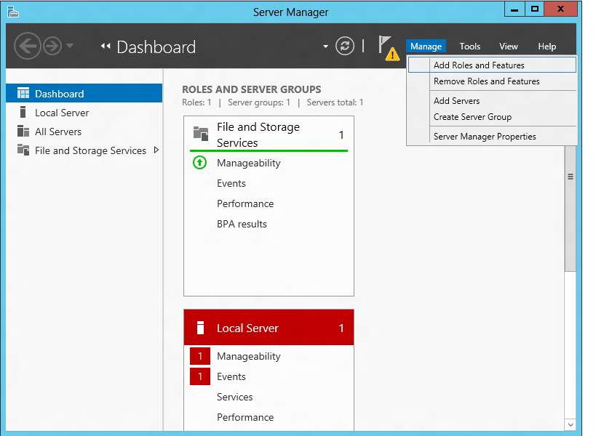Open Events in File and Storage tile
596x436 pixels.
231,183
